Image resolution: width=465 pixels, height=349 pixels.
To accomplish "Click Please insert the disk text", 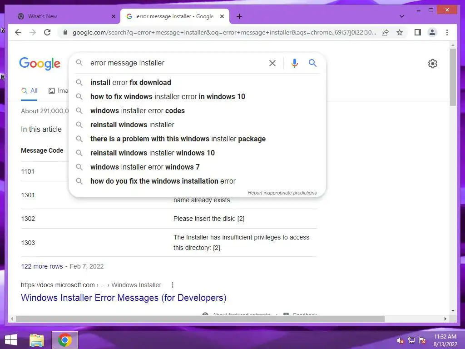I will (x=209, y=219).
